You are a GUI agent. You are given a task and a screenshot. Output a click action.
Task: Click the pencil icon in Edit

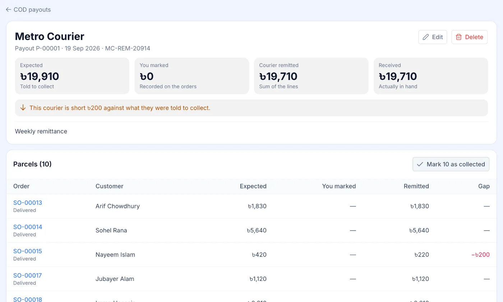point(426,37)
